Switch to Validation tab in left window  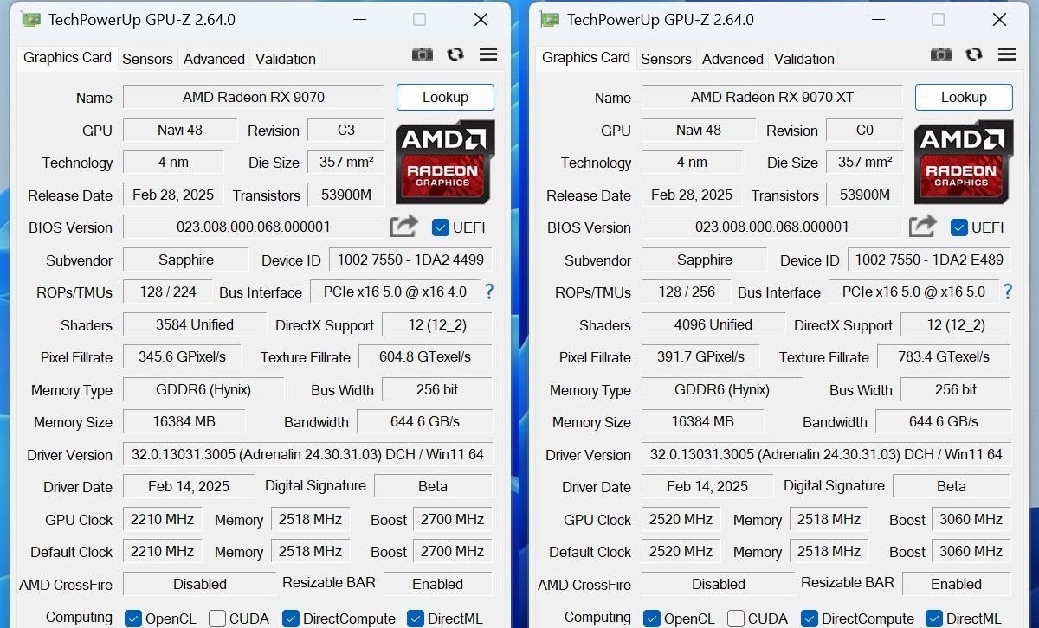(x=285, y=59)
